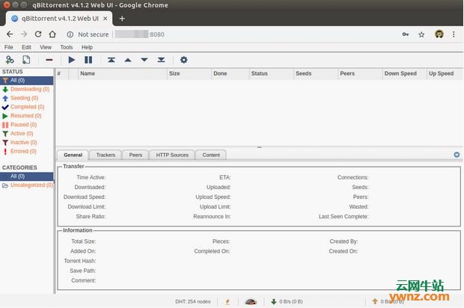This screenshot has height=308, width=464.
Task: Click the upload speed arrow in status bar
Action: (375, 301)
